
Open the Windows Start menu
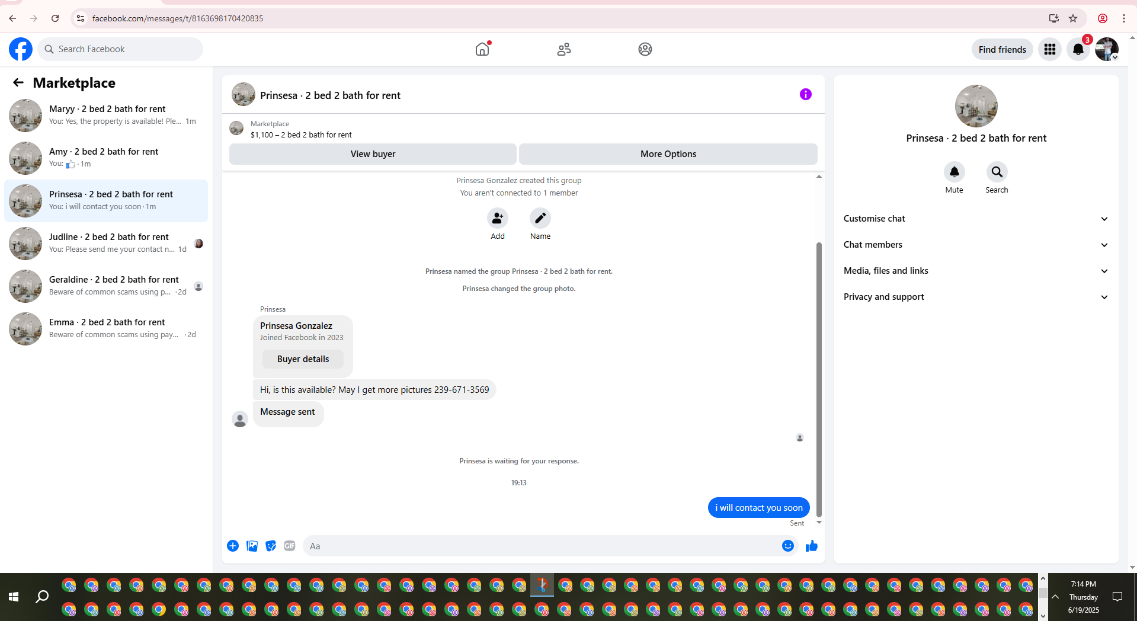pos(14,597)
